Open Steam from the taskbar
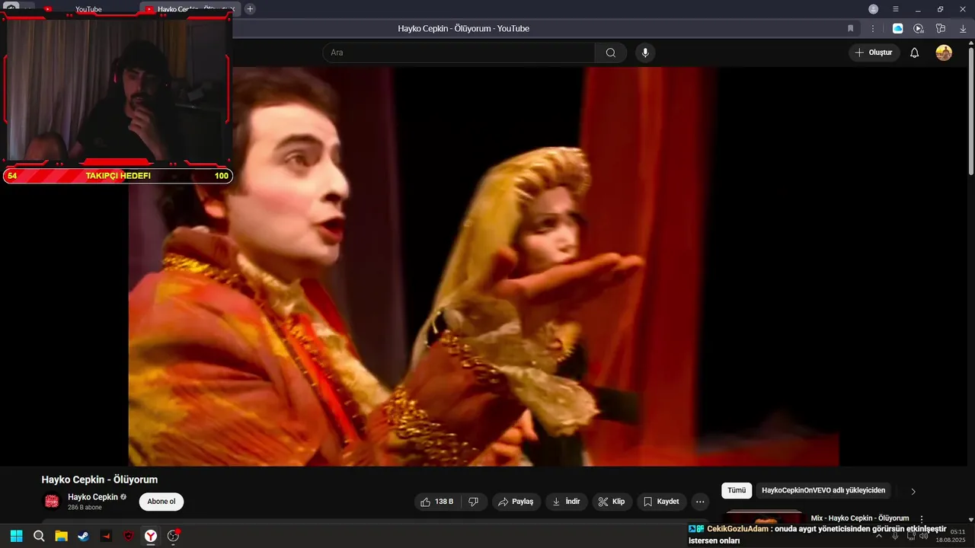 (x=83, y=536)
